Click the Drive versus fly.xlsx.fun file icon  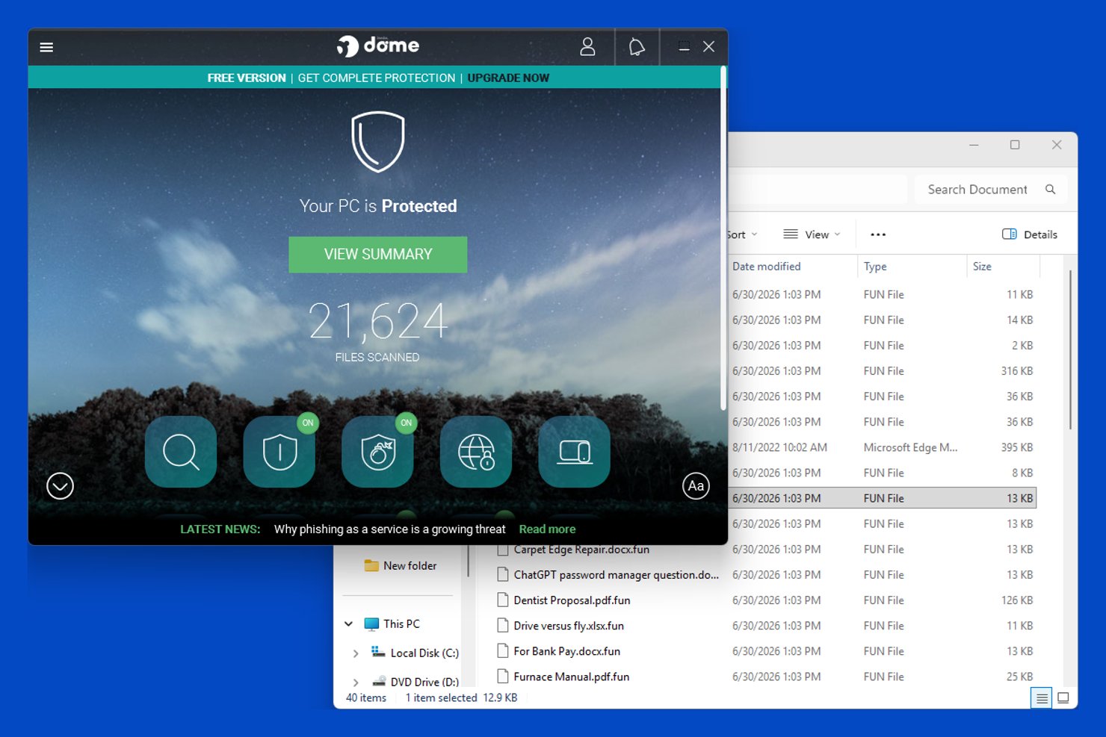pyautogui.click(x=504, y=626)
